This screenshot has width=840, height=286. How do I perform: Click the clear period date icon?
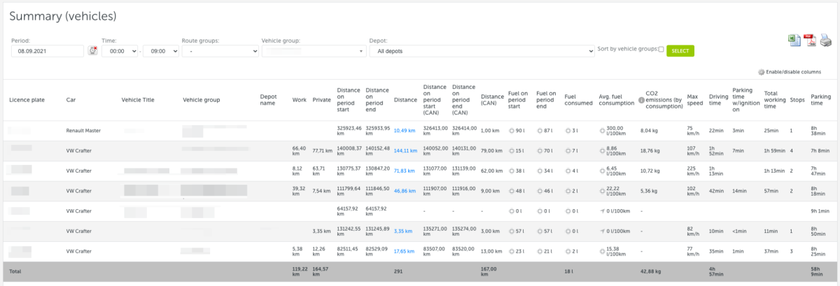tap(92, 51)
